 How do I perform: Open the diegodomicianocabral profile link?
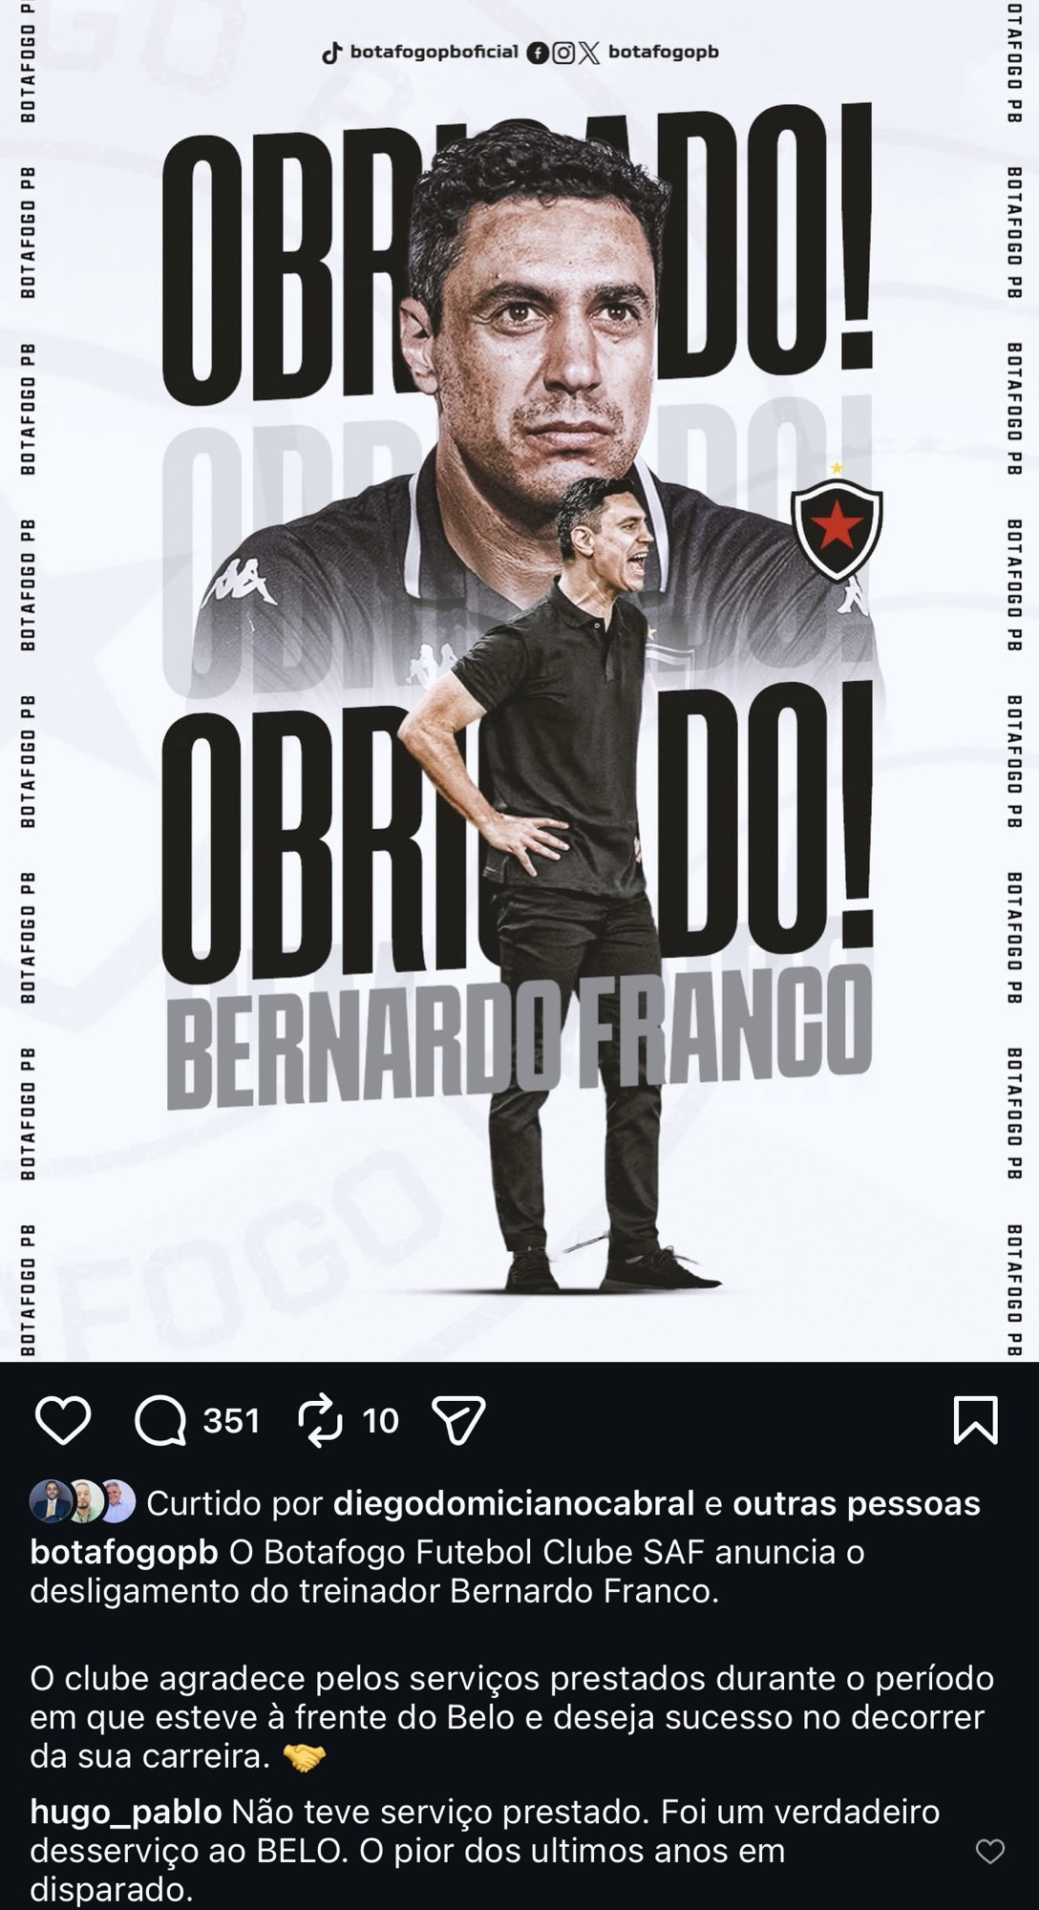pyautogui.click(x=514, y=1503)
